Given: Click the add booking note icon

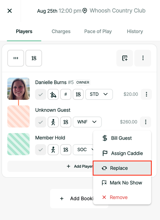Looking at the screenshot, I should [125, 58].
